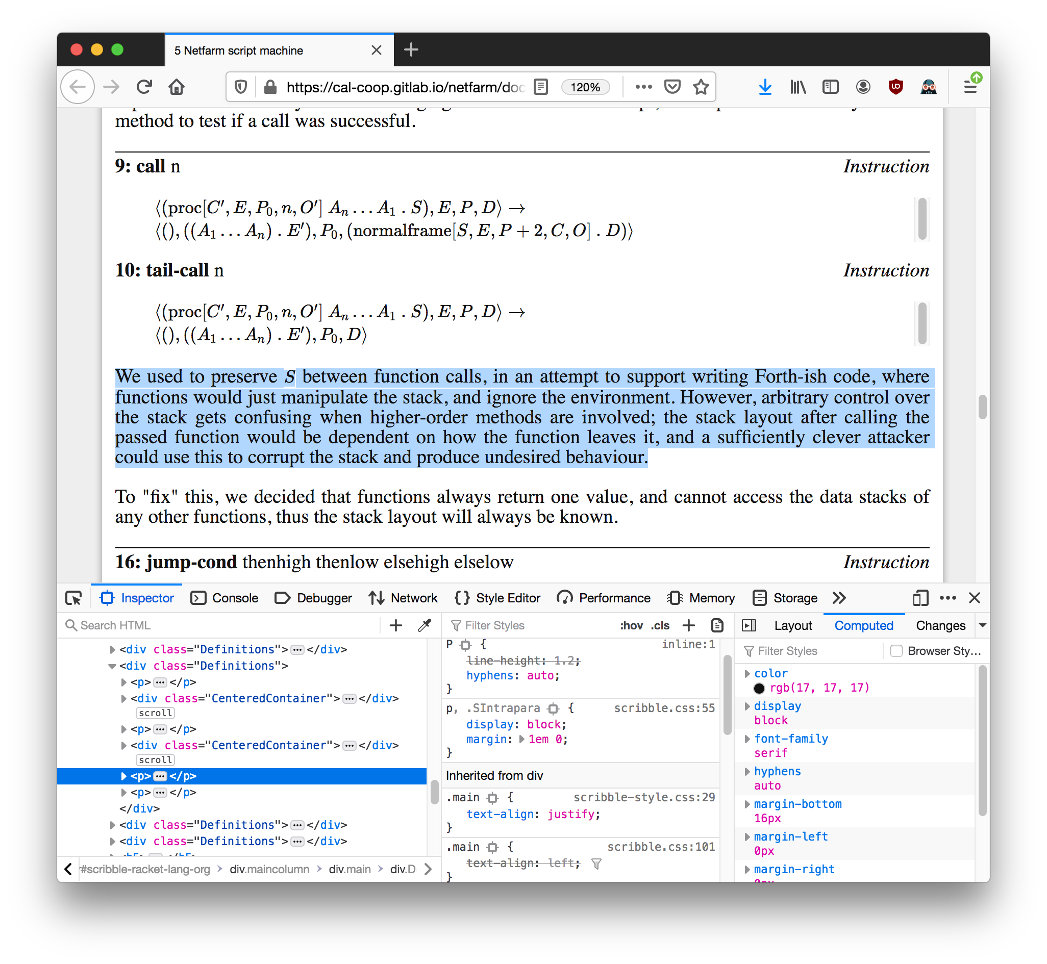The image size is (1047, 964).
Task: Enable the Browser Styles checkbox
Action: click(896, 650)
